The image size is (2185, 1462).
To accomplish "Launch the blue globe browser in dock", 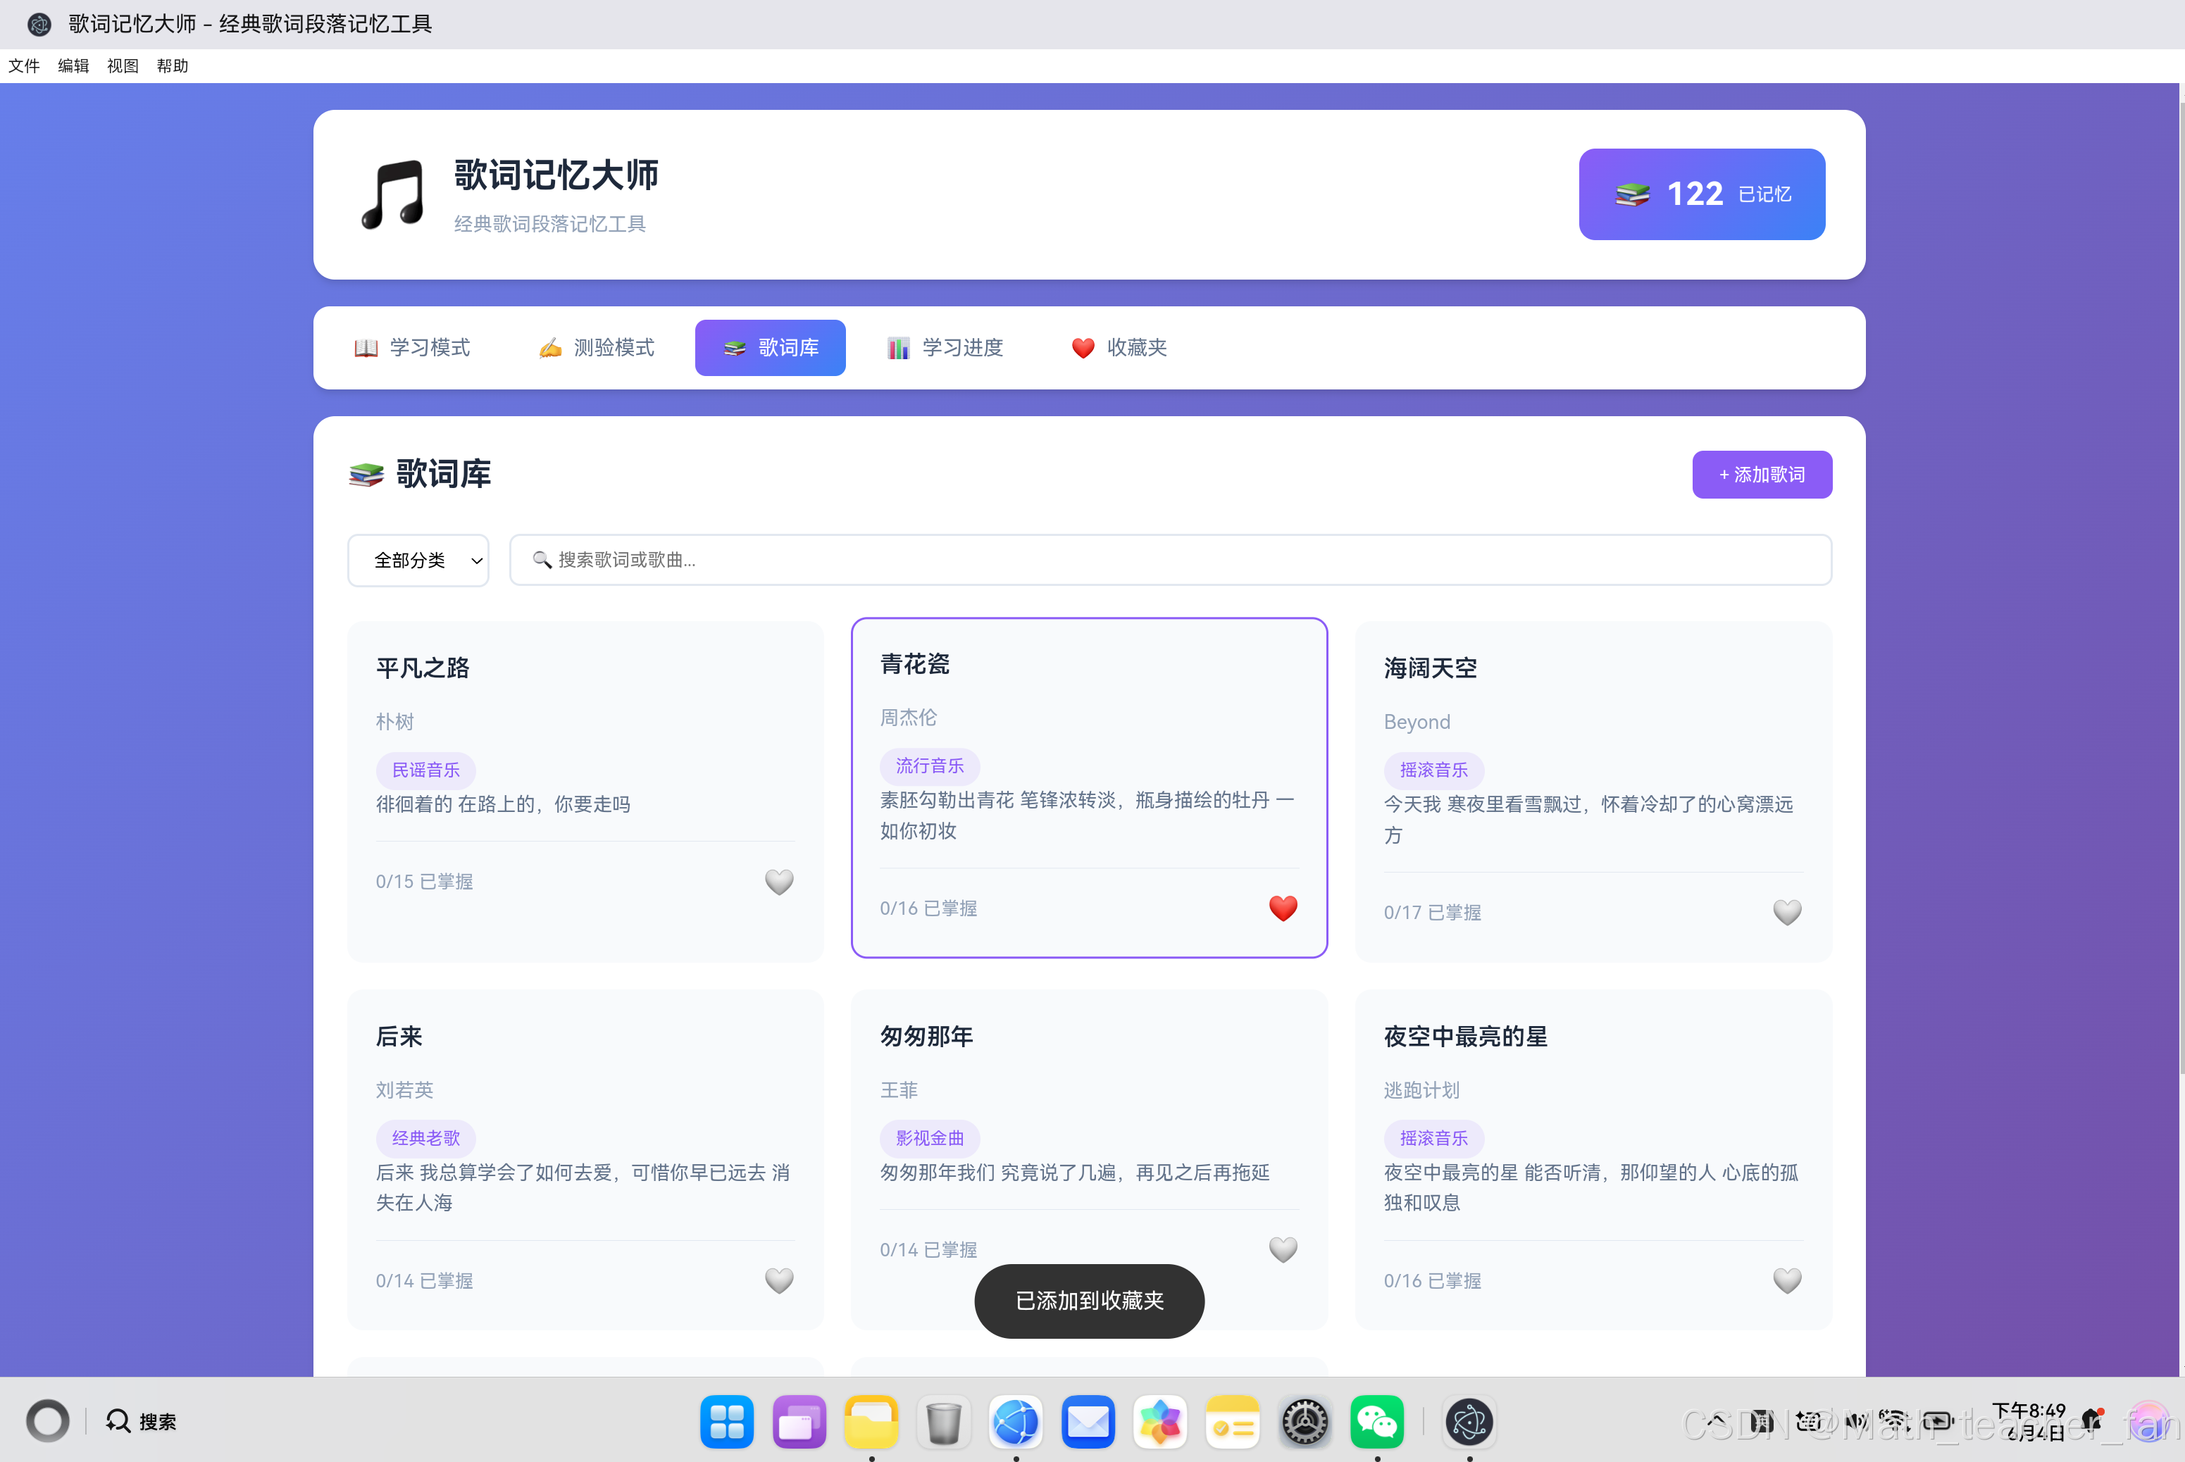I will (x=1016, y=1422).
